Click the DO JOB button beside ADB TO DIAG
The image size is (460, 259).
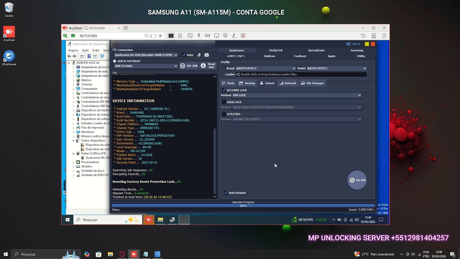(x=189, y=66)
